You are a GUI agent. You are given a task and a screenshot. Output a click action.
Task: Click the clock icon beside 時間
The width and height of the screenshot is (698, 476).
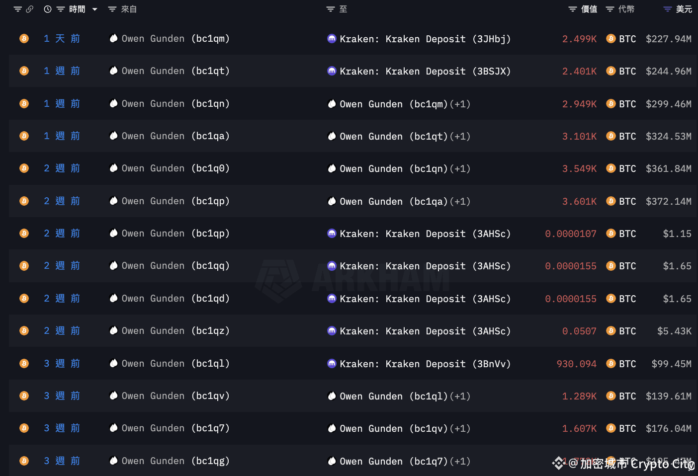pos(48,9)
